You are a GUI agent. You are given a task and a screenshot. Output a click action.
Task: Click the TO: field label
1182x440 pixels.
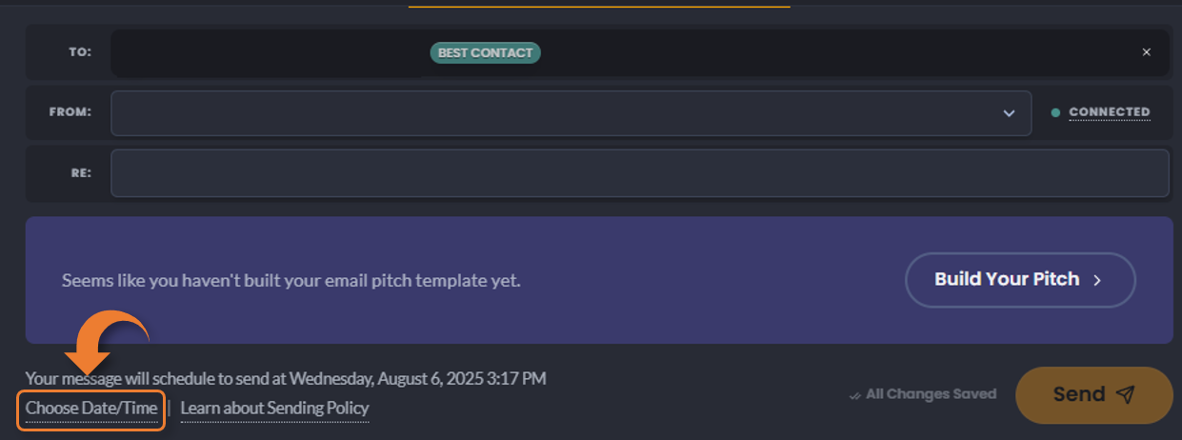[x=80, y=52]
